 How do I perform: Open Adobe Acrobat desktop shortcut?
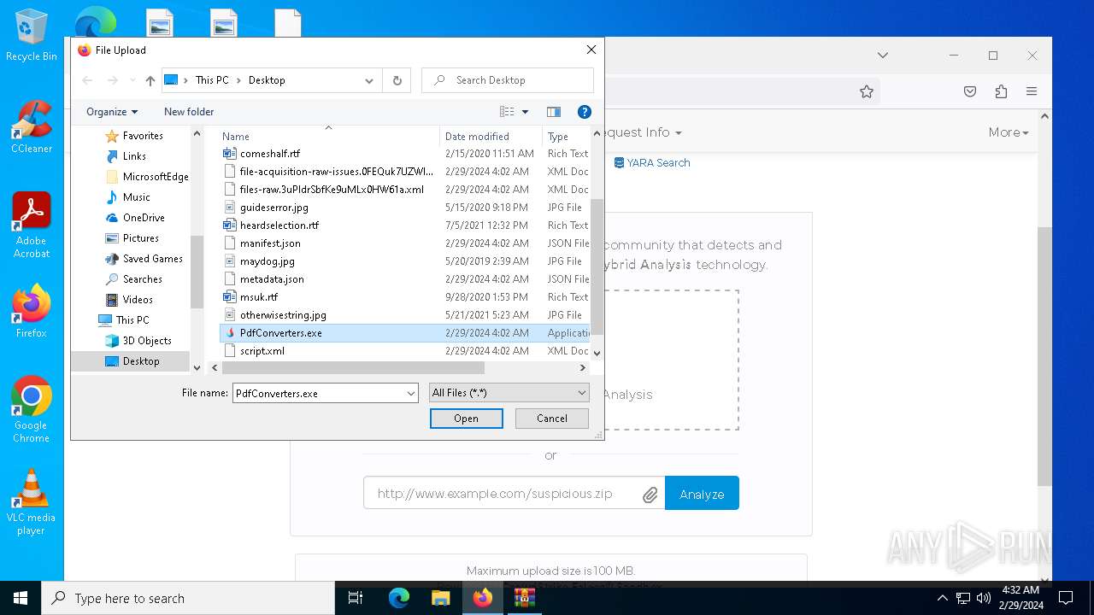tap(31, 225)
